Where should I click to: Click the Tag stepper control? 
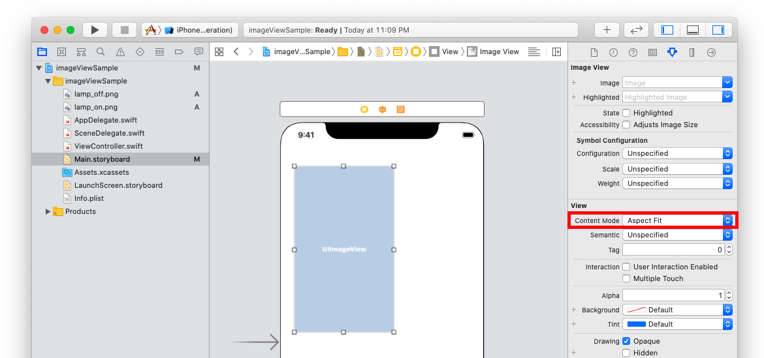coord(729,250)
